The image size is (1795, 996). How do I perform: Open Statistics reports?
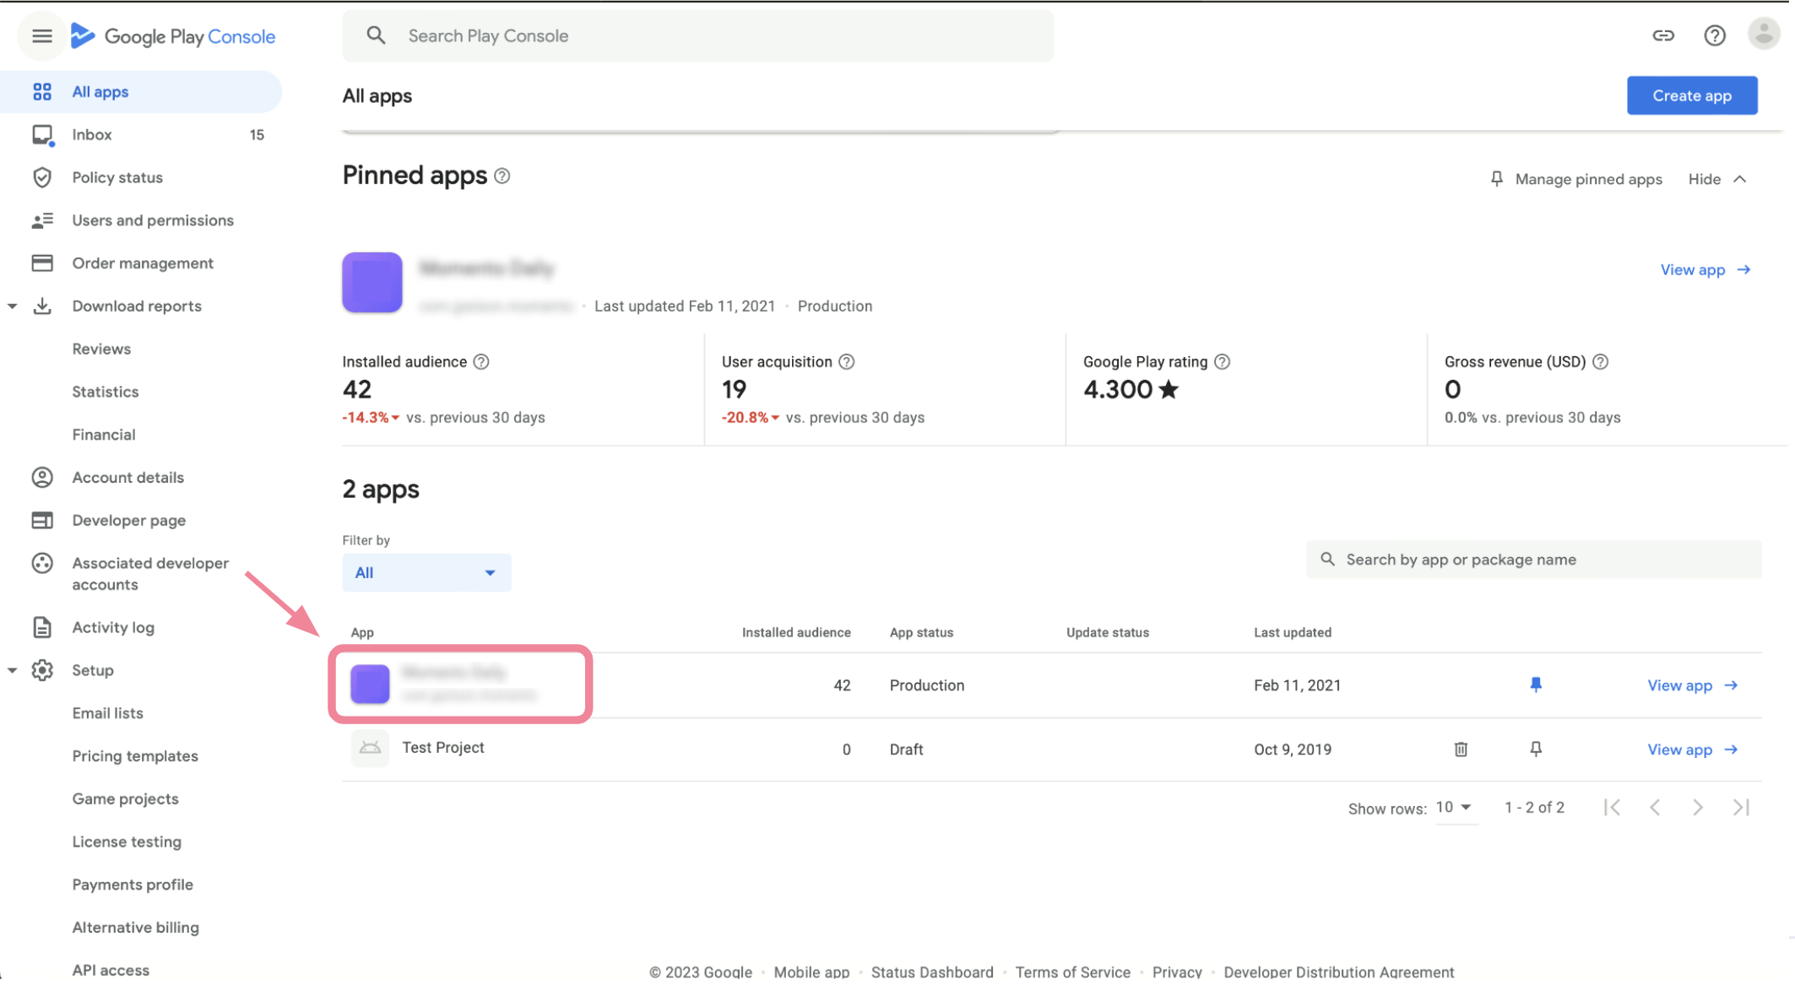click(x=106, y=392)
